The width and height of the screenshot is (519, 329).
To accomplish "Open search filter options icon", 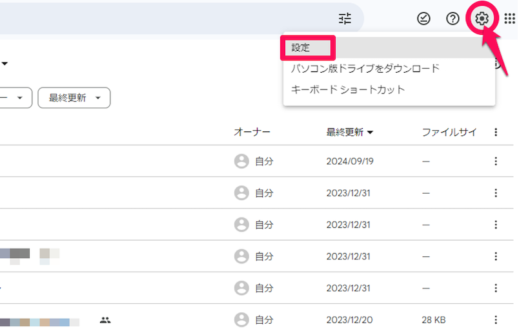I will [345, 19].
